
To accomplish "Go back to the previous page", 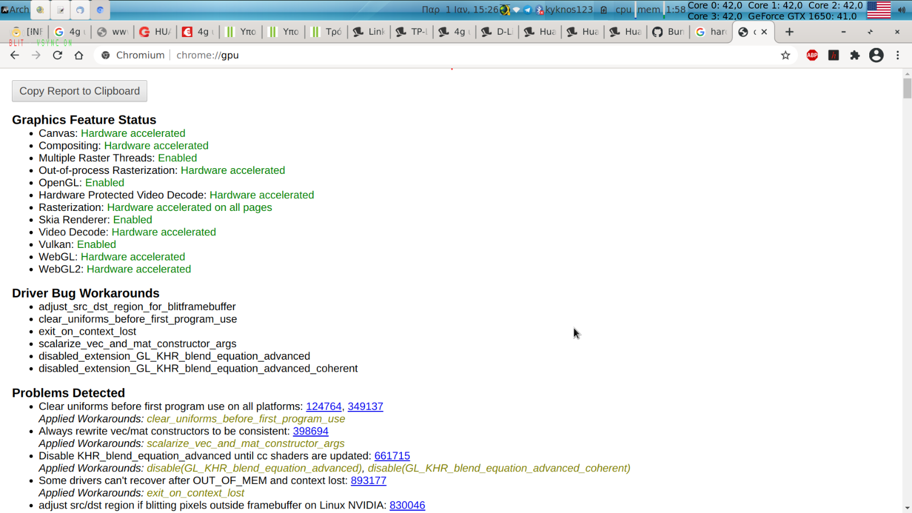I will click(15, 55).
